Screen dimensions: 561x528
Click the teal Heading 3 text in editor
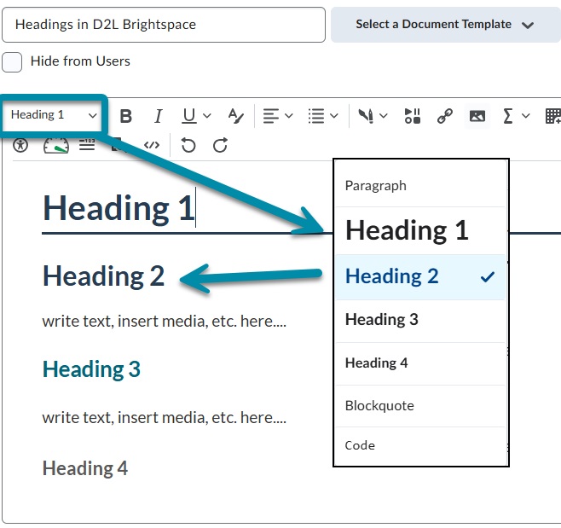[91, 369]
